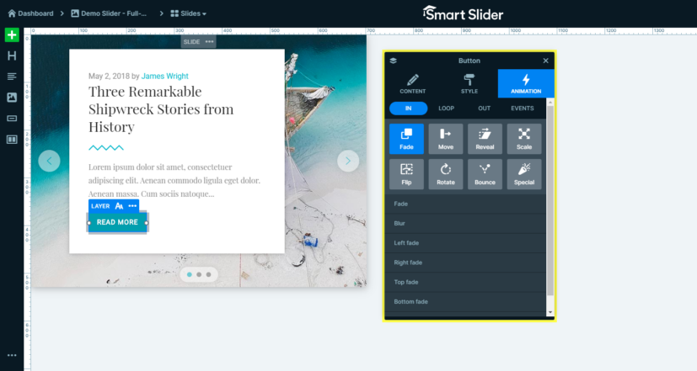Add an image layer from the sidebar
The height and width of the screenshot is (371, 697).
(12, 98)
